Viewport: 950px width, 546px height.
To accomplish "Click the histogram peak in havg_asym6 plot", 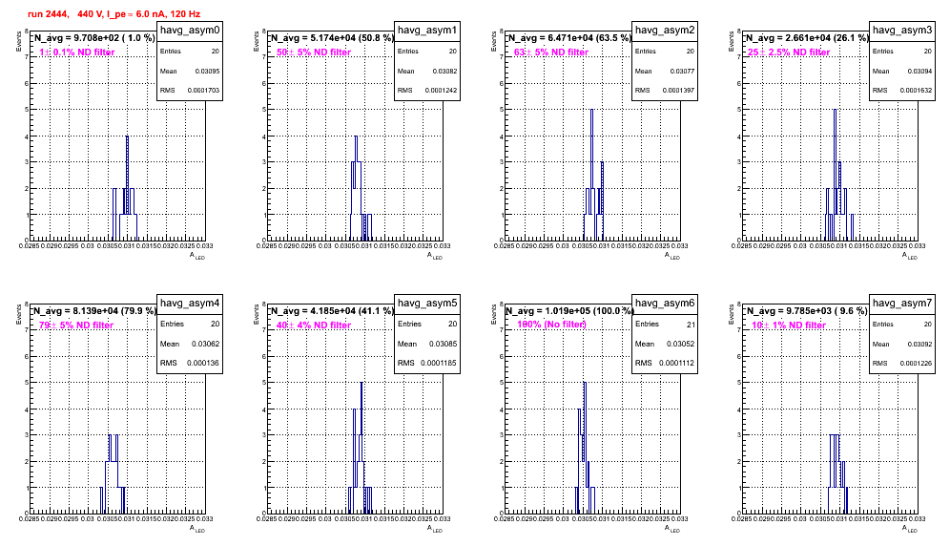I will point(585,384).
